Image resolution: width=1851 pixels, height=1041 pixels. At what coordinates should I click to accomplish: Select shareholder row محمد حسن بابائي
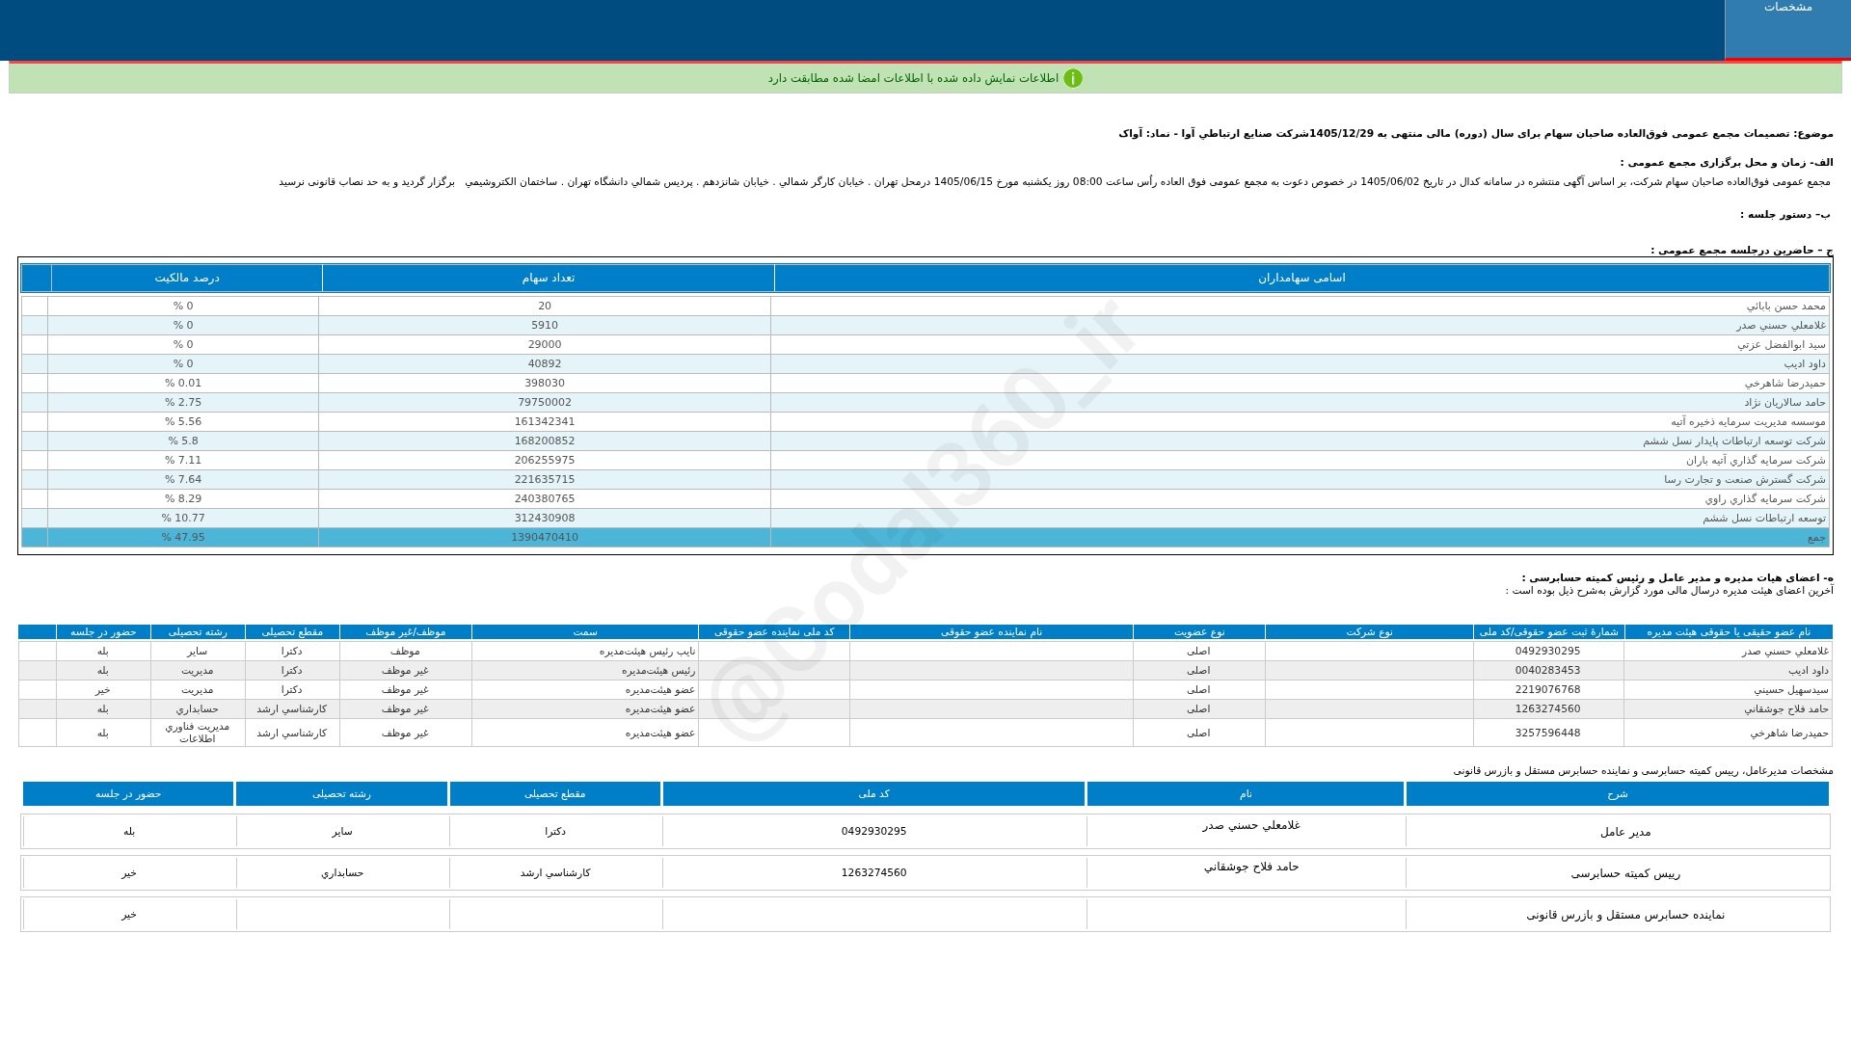point(925,306)
